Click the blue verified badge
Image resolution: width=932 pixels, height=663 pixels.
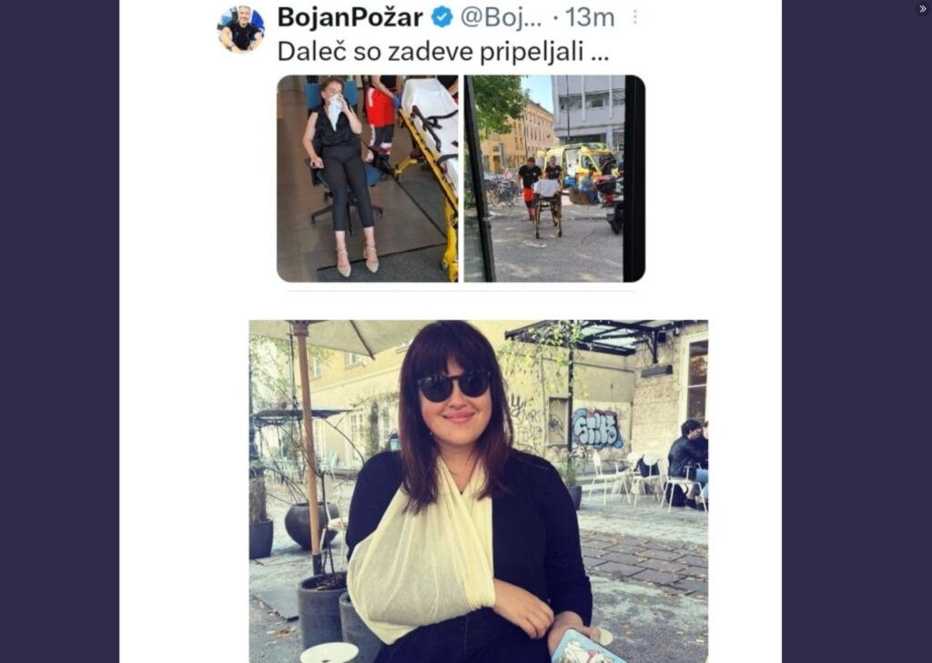tap(441, 16)
